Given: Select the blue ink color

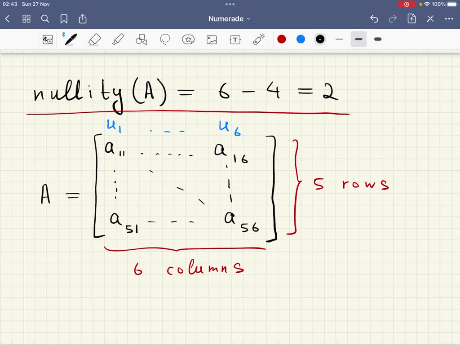Looking at the screenshot, I should (x=301, y=39).
